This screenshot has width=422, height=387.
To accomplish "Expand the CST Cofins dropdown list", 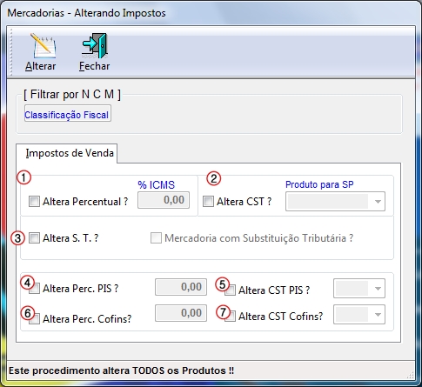I will 359,314.
